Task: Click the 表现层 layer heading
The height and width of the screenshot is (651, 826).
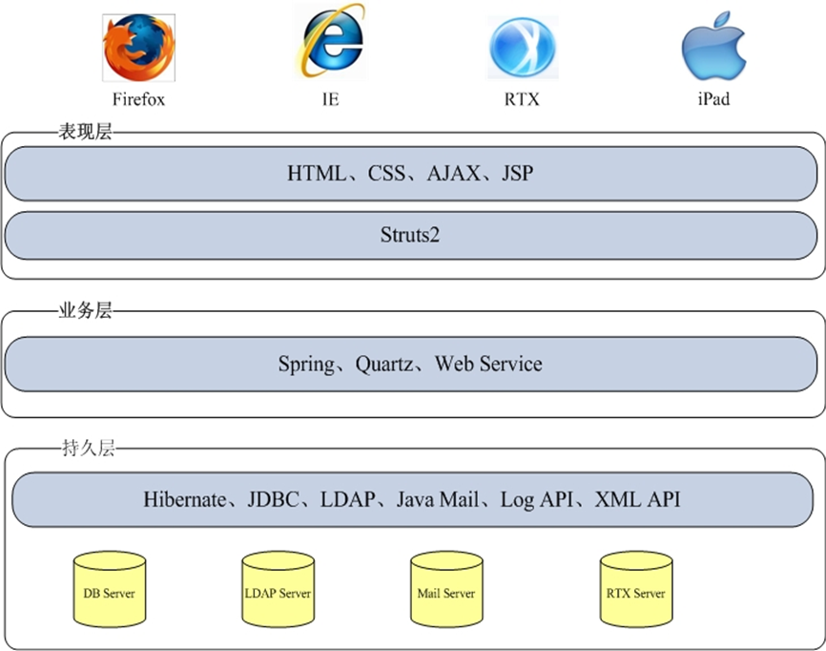Action: click(x=85, y=133)
